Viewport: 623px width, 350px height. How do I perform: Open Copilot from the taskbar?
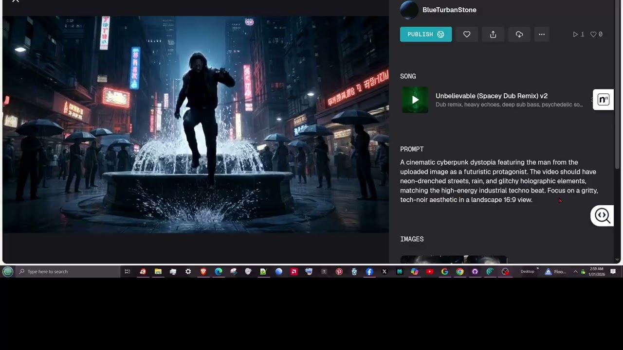click(415, 272)
